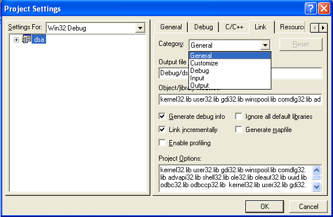The height and width of the screenshot is (217, 333).
Task: Open the Settings For dropdown
Action: pyautogui.click(x=140, y=28)
